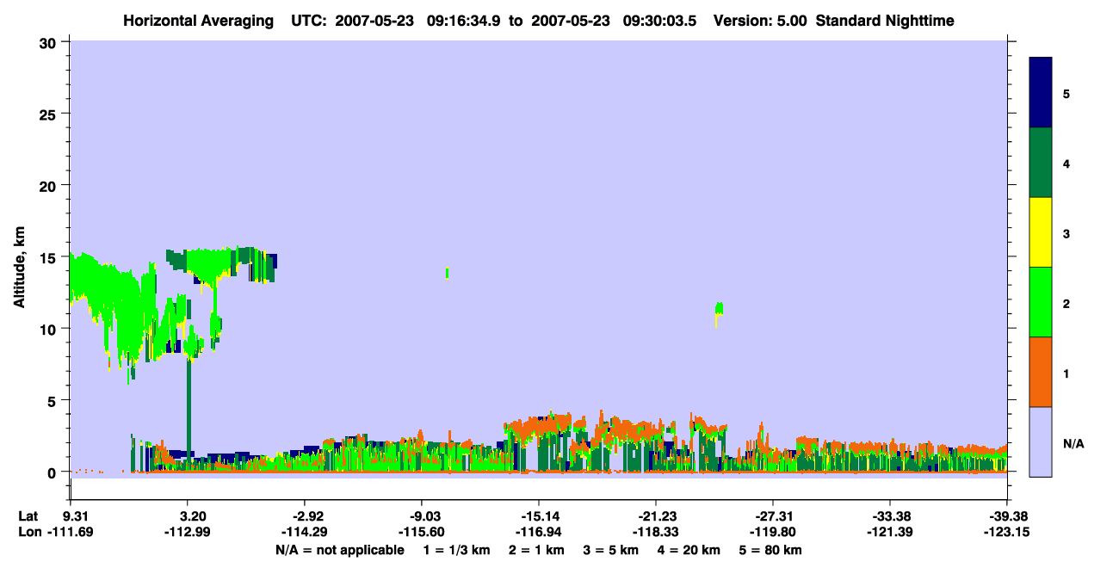The image size is (1119, 574).
Task: Click the longitude value -112.99
Action: [x=188, y=533]
